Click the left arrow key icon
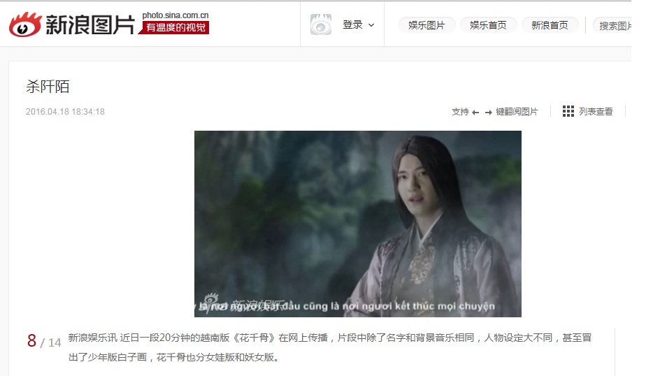Screen dimensions: 653x376 475,112
